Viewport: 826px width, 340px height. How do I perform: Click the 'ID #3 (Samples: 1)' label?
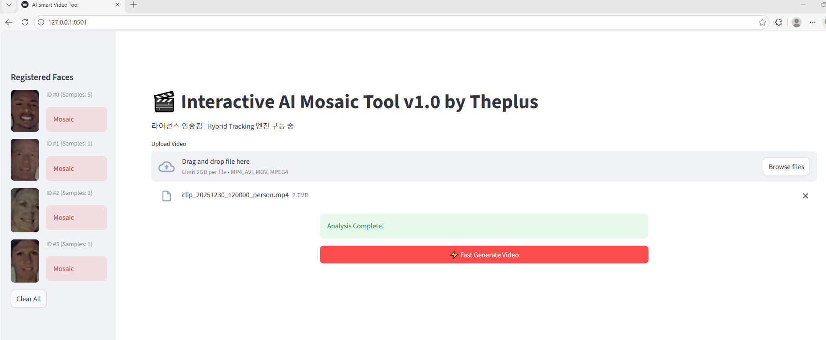coord(69,244)
